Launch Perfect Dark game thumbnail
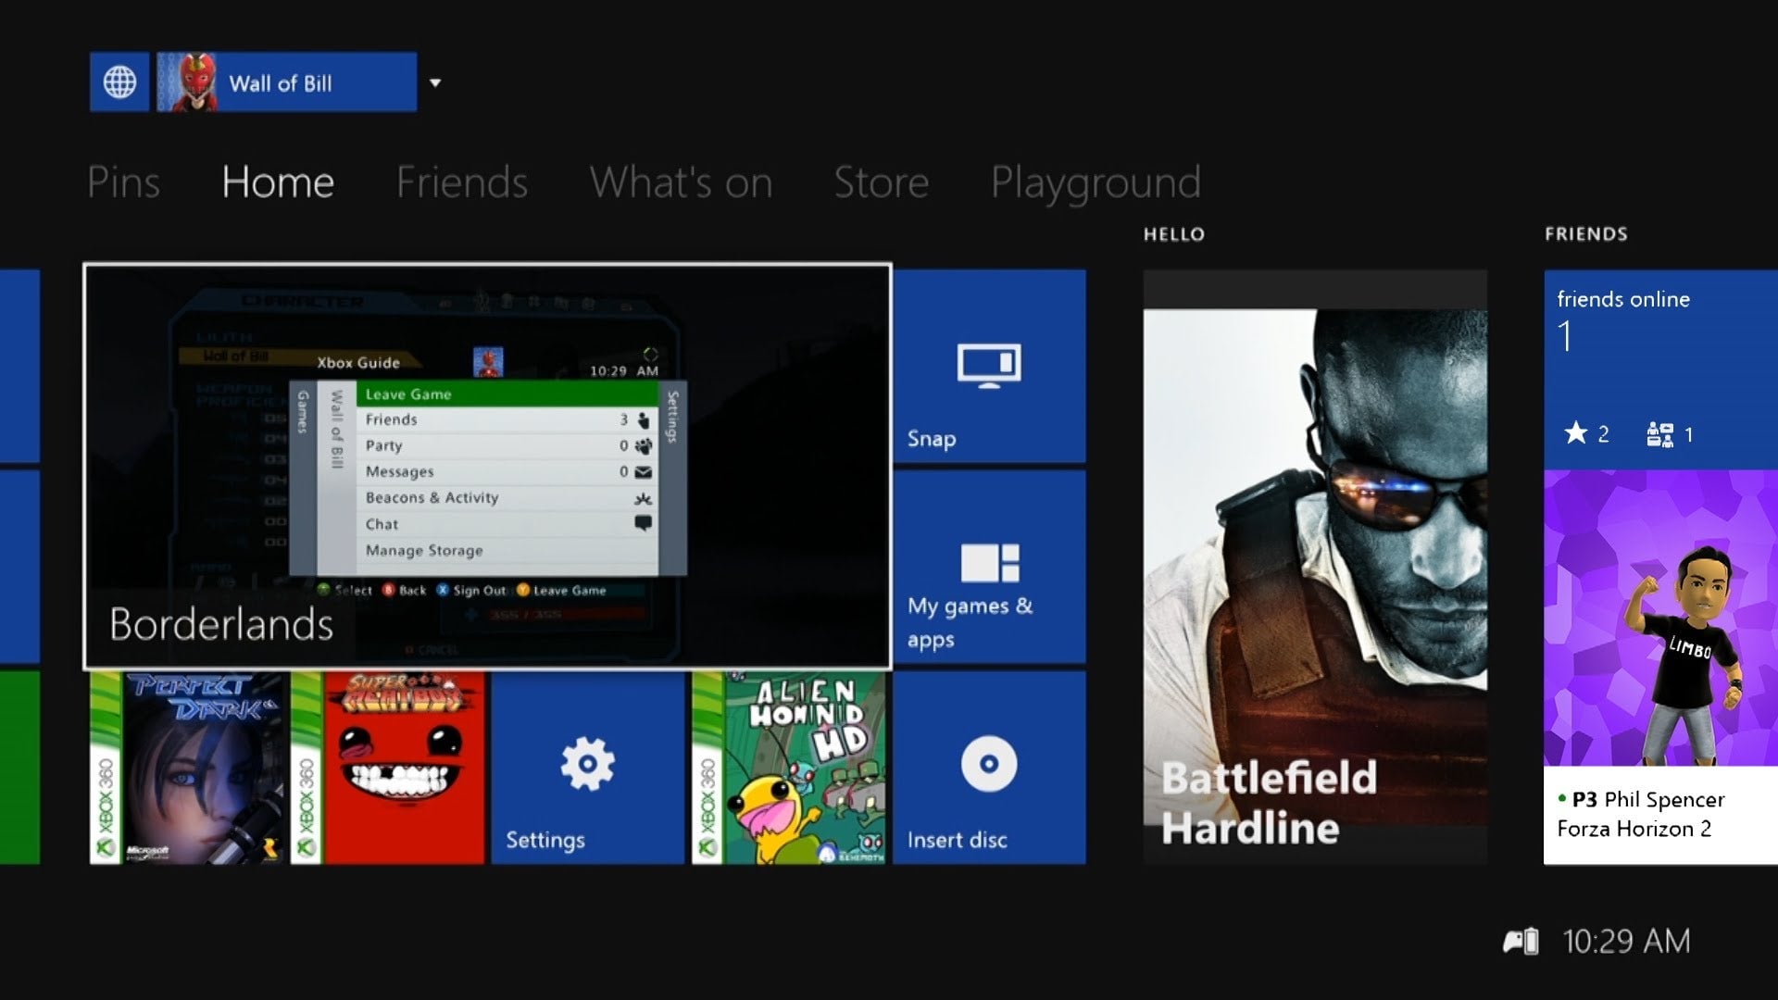 point(187,768)
